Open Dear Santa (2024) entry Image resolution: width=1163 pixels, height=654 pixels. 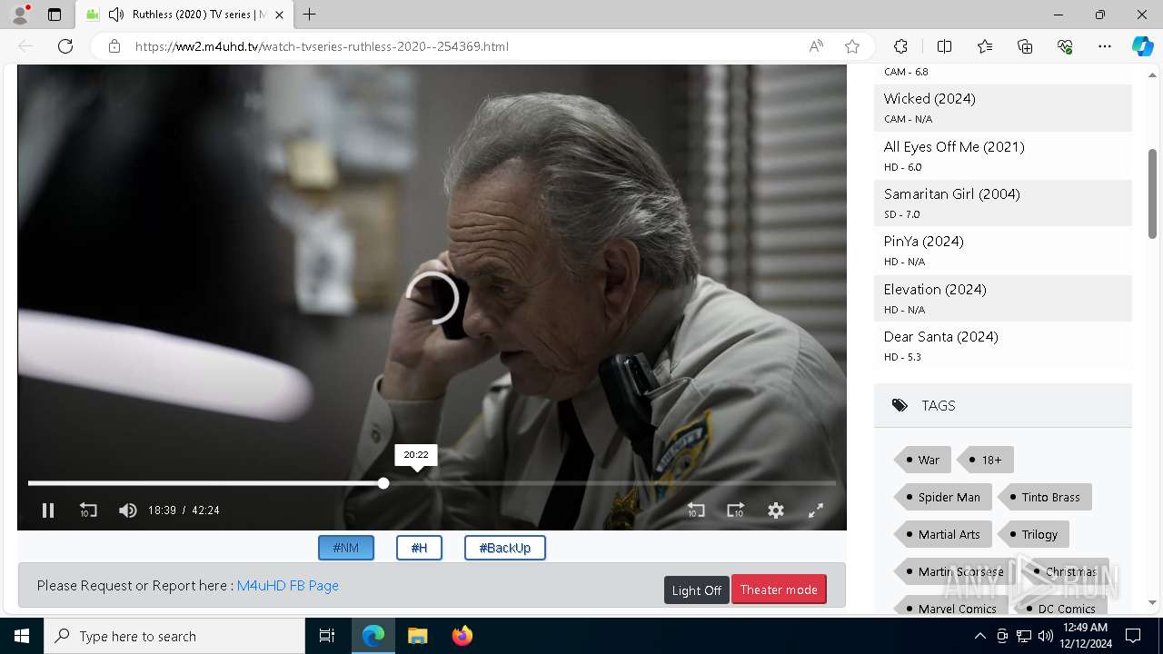pyautogui.click(x=1003, y=345)
